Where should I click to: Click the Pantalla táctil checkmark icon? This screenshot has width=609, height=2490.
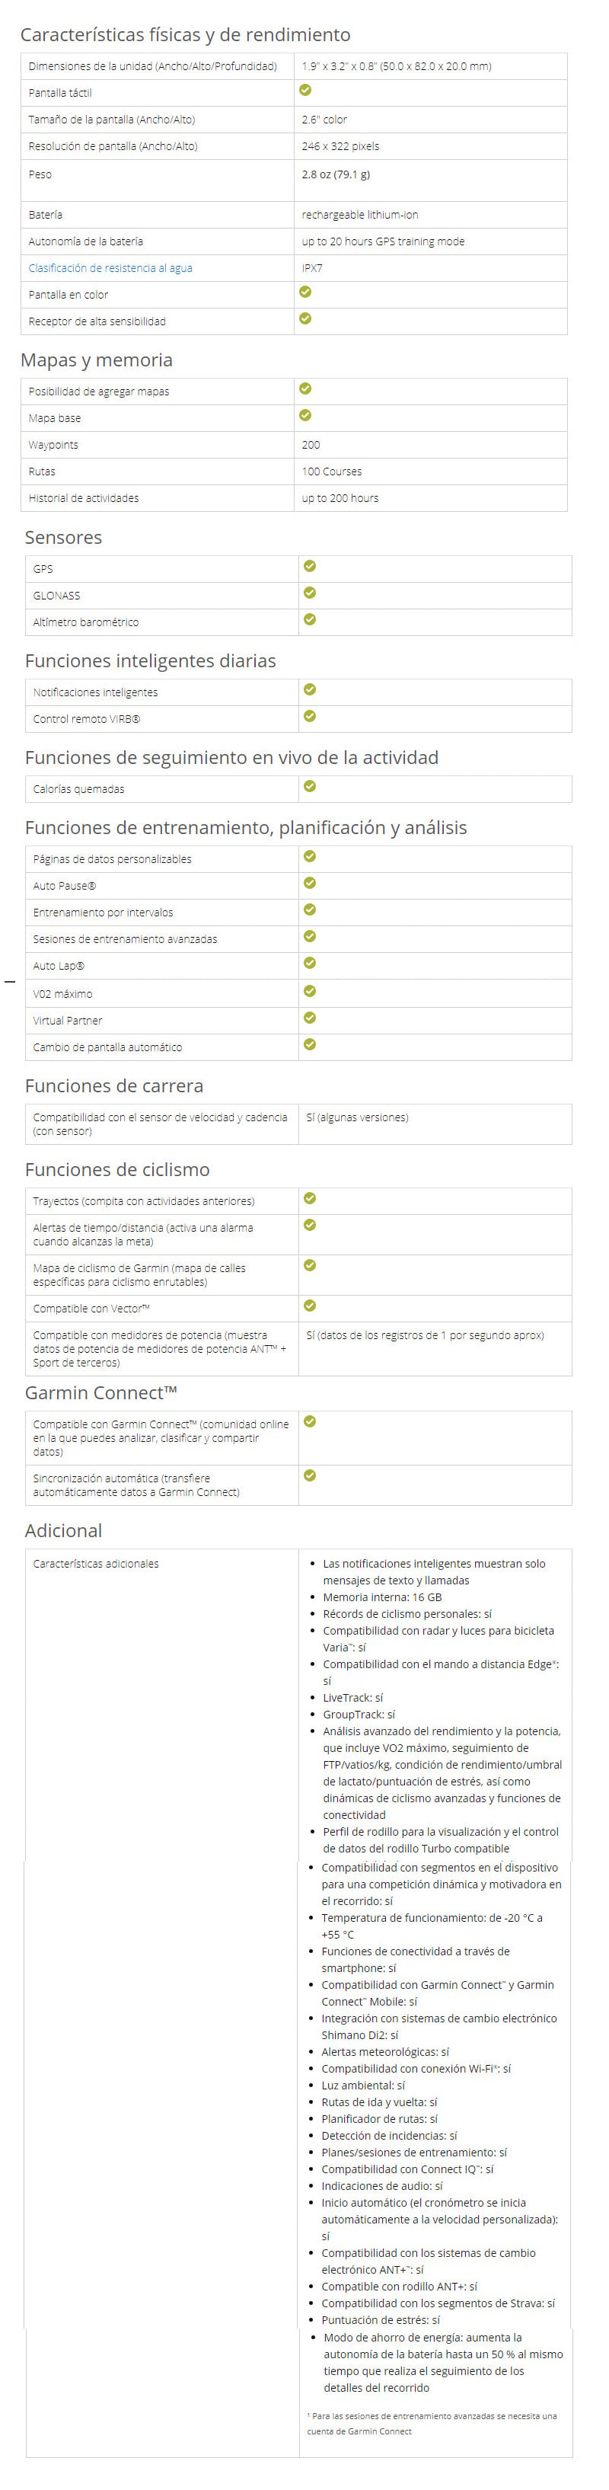(x=305, y=90)
